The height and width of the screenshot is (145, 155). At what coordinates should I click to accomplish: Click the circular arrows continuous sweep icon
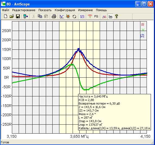[x=74, y=16]
